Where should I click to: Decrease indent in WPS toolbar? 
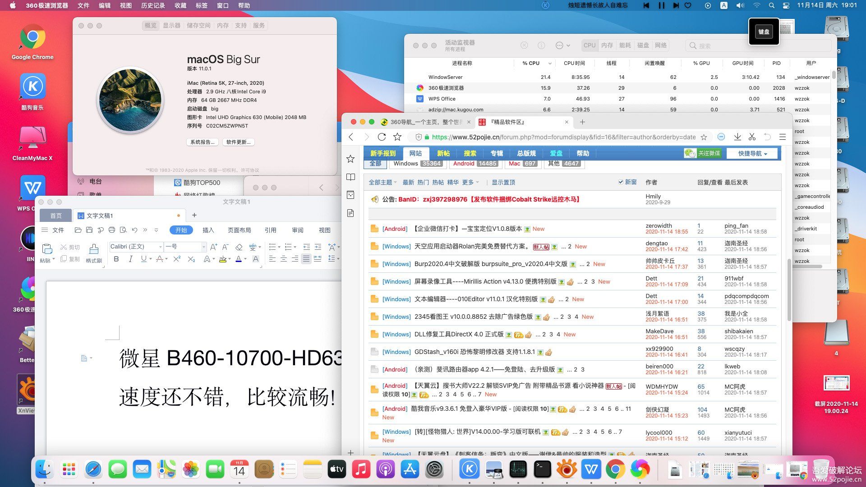pos(307,247)
